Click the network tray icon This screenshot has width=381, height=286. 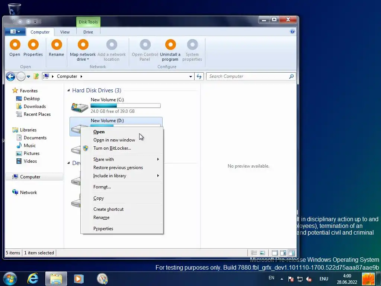tap(300, 279)
